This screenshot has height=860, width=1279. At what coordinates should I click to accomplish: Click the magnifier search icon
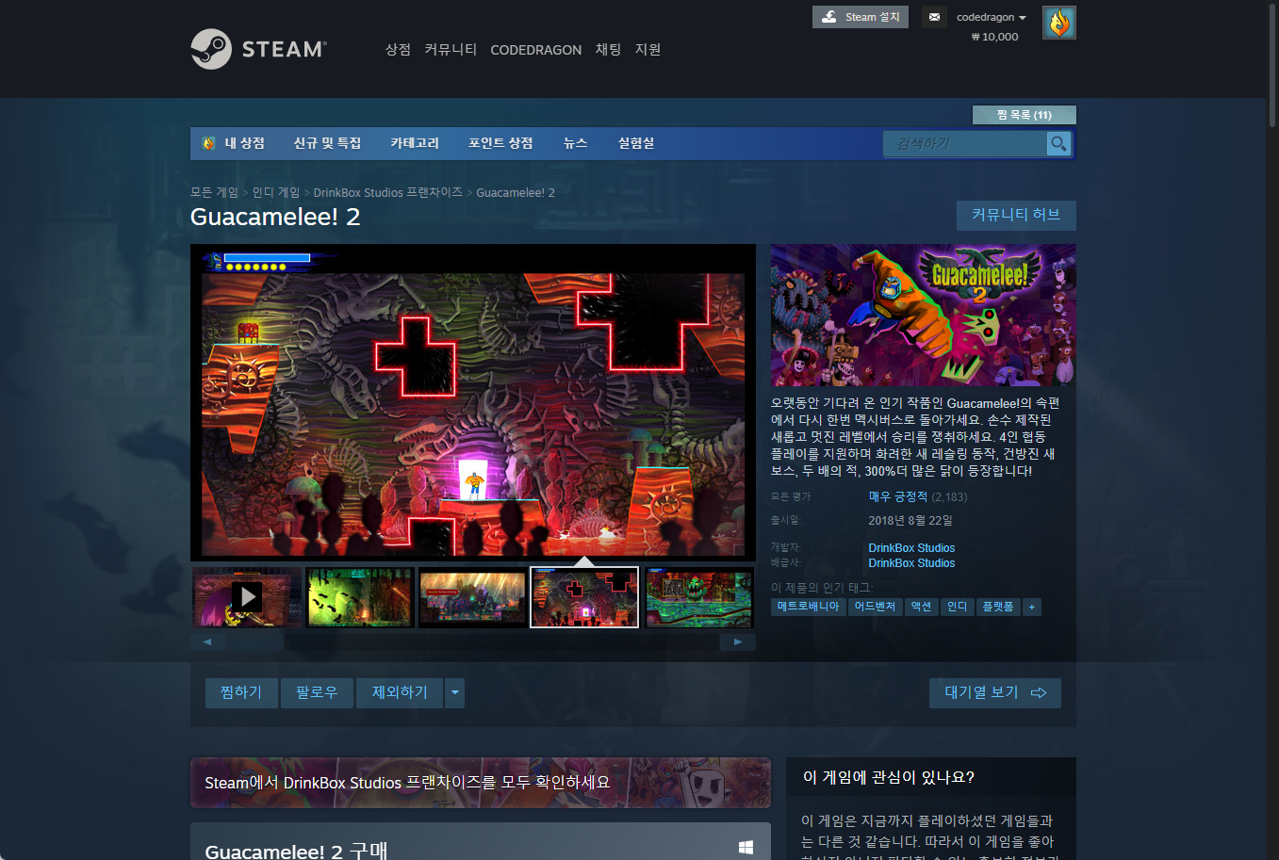[x=1059, y=143]
